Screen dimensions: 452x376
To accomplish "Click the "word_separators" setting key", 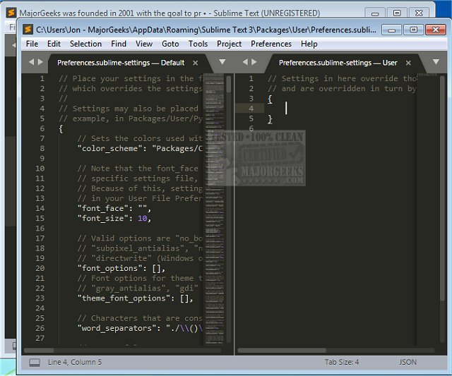I will pos(117,328).
